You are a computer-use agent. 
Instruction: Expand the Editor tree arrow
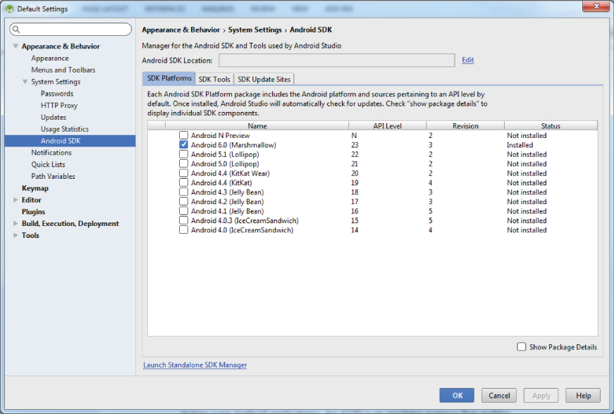pyautogui.click(x=16, y=200)
